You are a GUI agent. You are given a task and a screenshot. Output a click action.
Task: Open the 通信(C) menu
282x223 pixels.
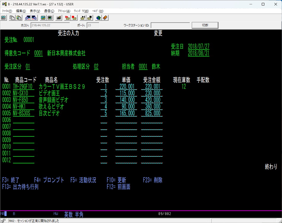[x=49, y=11]
